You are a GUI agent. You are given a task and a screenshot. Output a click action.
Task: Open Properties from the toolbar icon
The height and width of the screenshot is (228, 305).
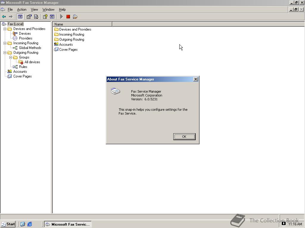coord(29,17)
